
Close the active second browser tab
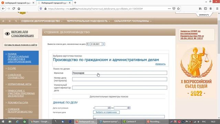[69, 3]
